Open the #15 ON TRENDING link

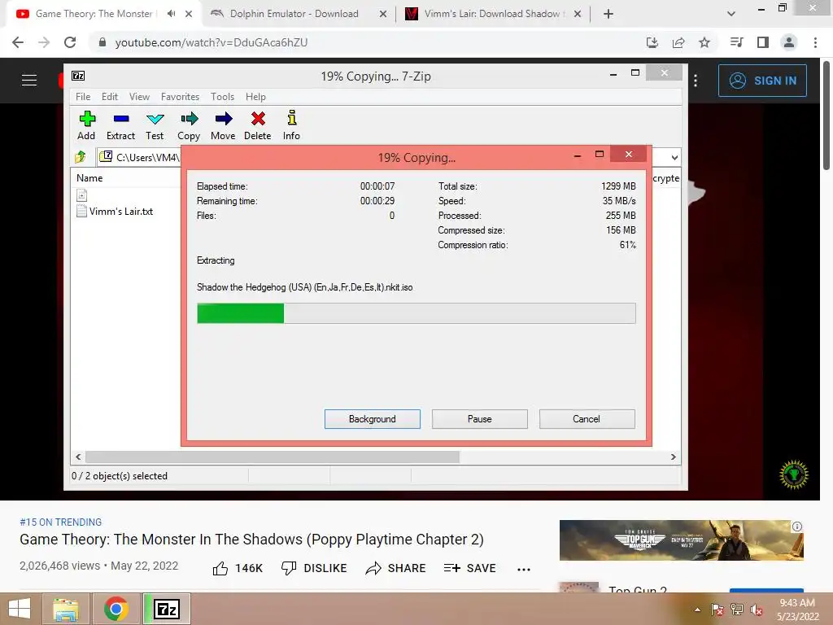click(60, 522)
